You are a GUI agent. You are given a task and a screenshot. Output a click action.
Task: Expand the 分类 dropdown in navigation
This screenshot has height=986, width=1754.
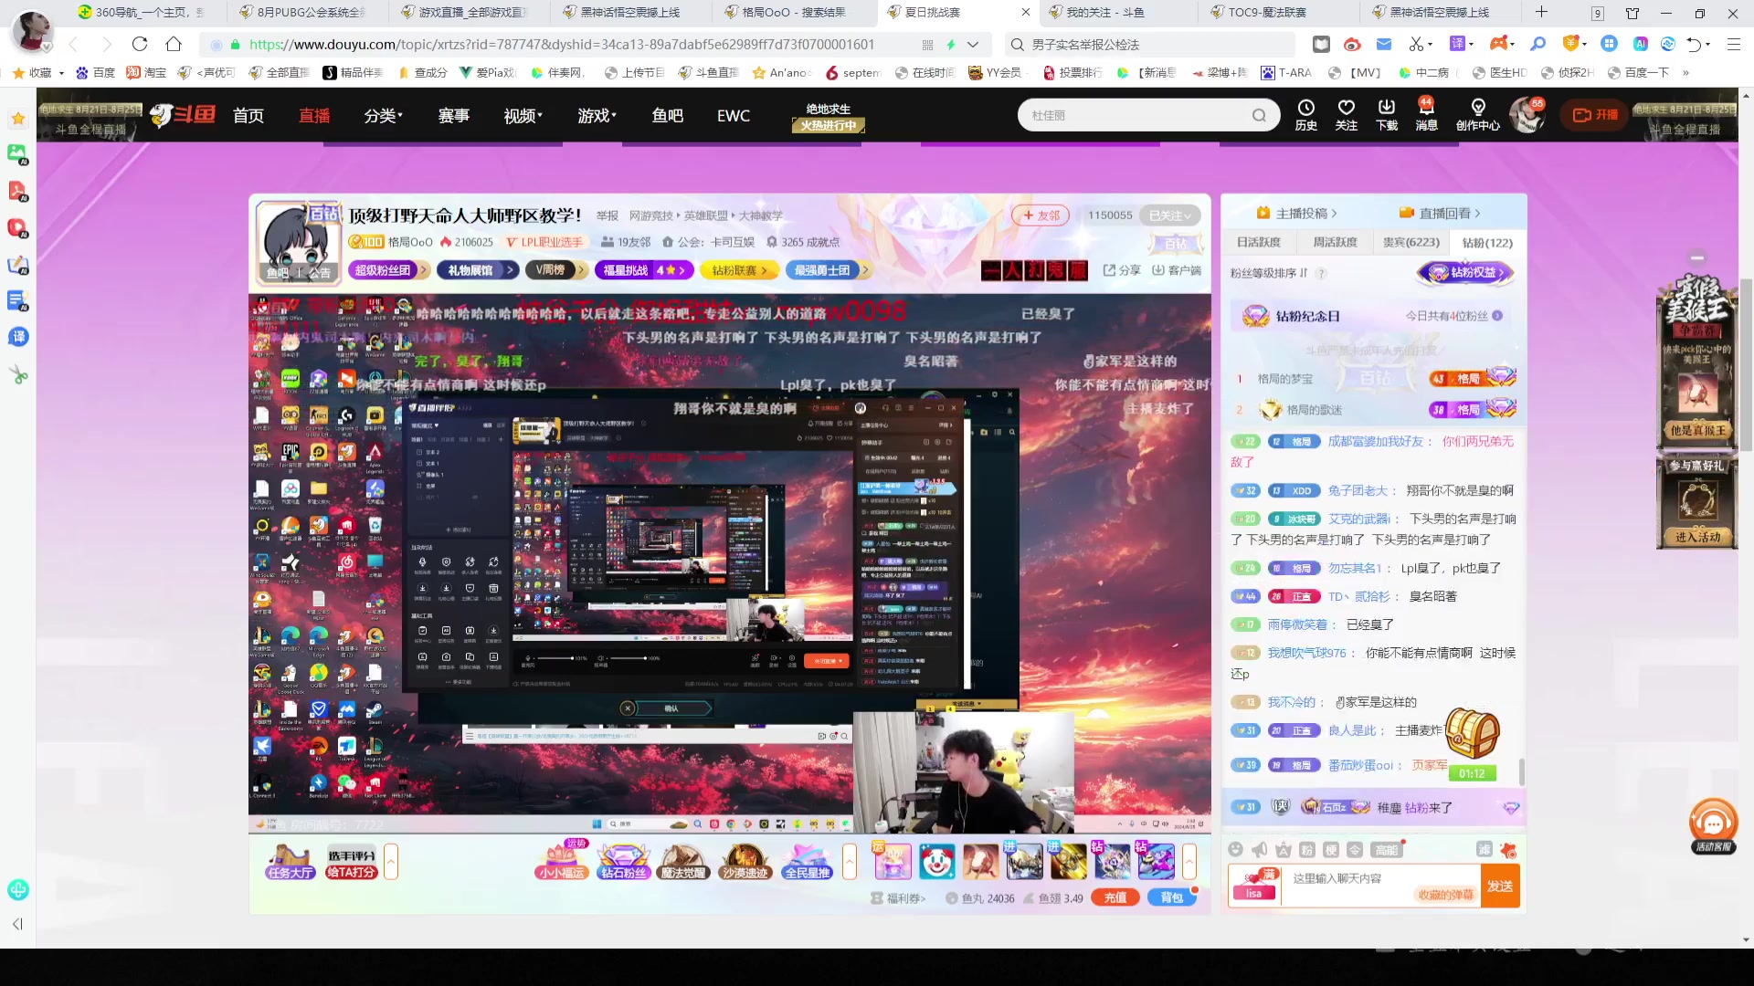point(383,115)
